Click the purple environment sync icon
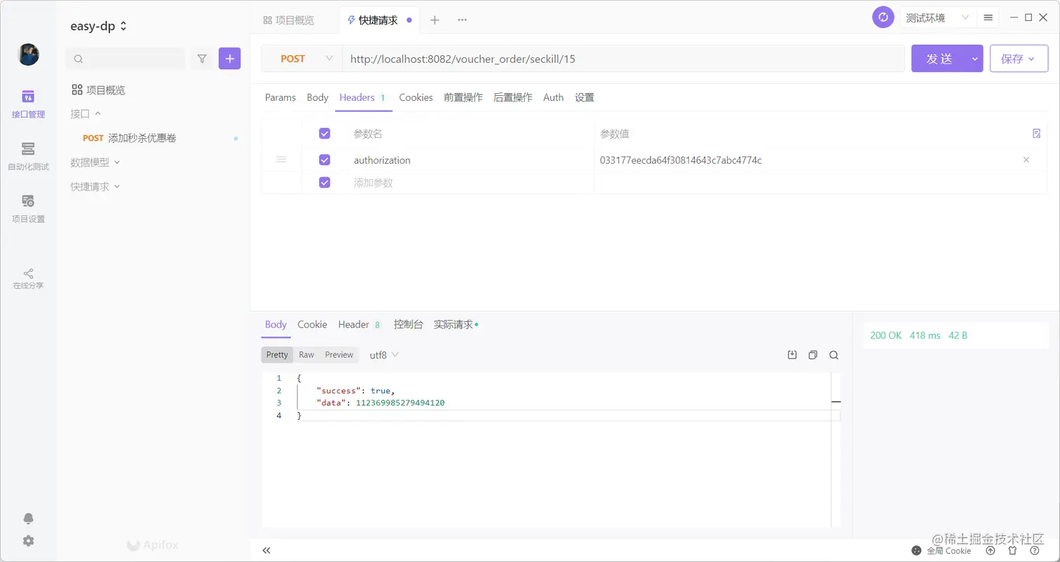This screenshot has width=1060, height=562. coord(883,17)
